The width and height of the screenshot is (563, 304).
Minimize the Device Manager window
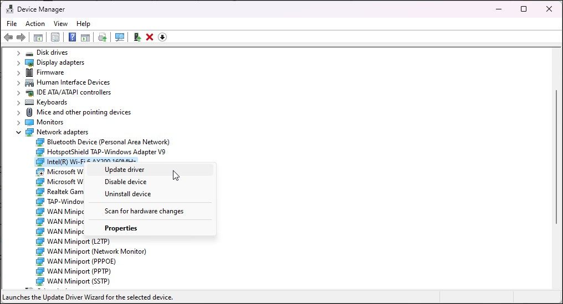[x=499, y=9]
